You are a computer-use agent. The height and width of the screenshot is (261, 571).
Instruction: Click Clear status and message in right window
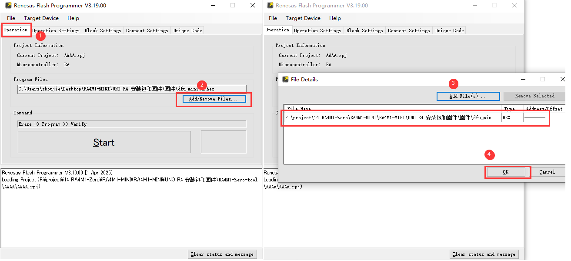point(484,254)
